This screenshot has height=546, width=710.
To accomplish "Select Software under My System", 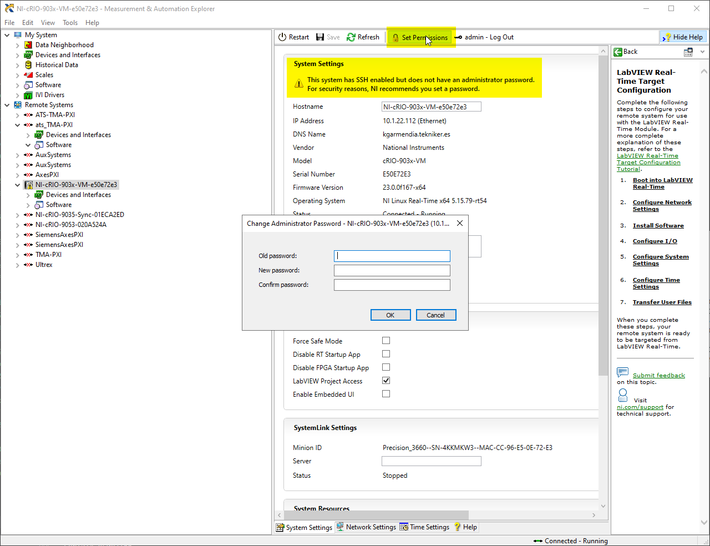I will point(48,85).
